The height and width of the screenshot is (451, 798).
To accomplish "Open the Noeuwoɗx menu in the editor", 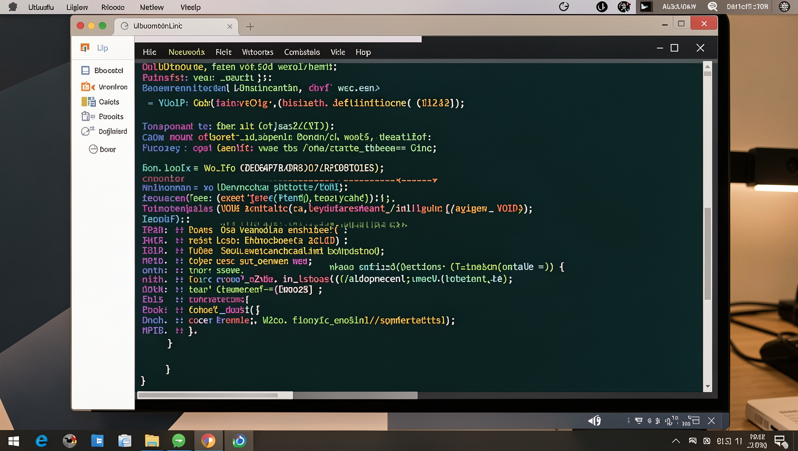I will (187, 52).
